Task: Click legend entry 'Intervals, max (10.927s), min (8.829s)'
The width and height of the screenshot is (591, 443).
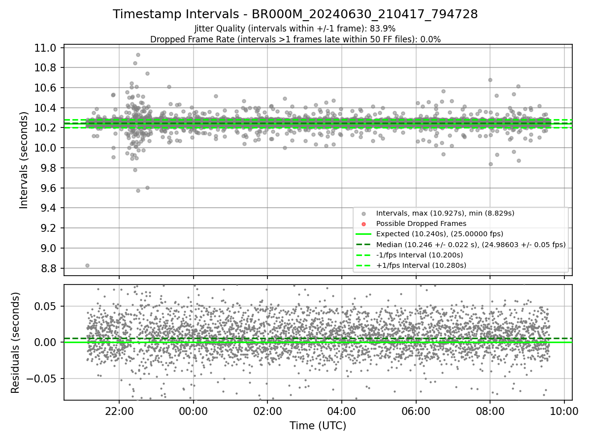Action: click(x=445, y=213)
